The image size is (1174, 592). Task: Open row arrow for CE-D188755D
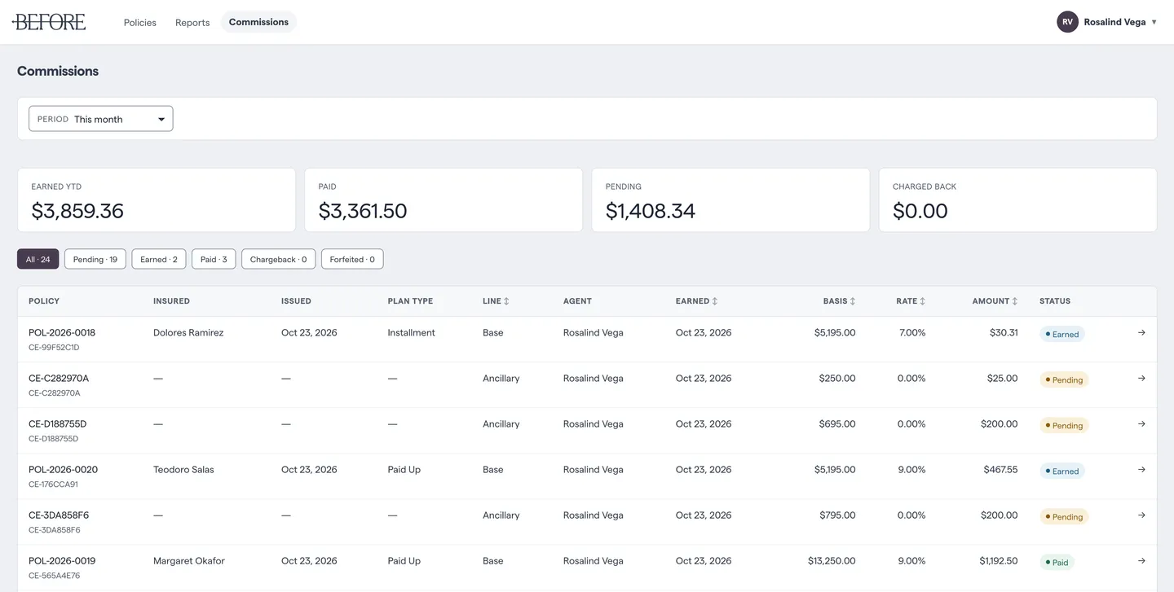coord(1141,424)
